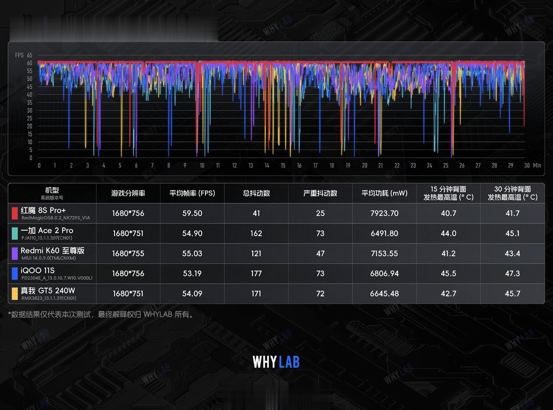Select the 15 分钟背面发热最高温 header
Image resolution: width=553 pixels, height=410 pixels.
click(448, 193)
